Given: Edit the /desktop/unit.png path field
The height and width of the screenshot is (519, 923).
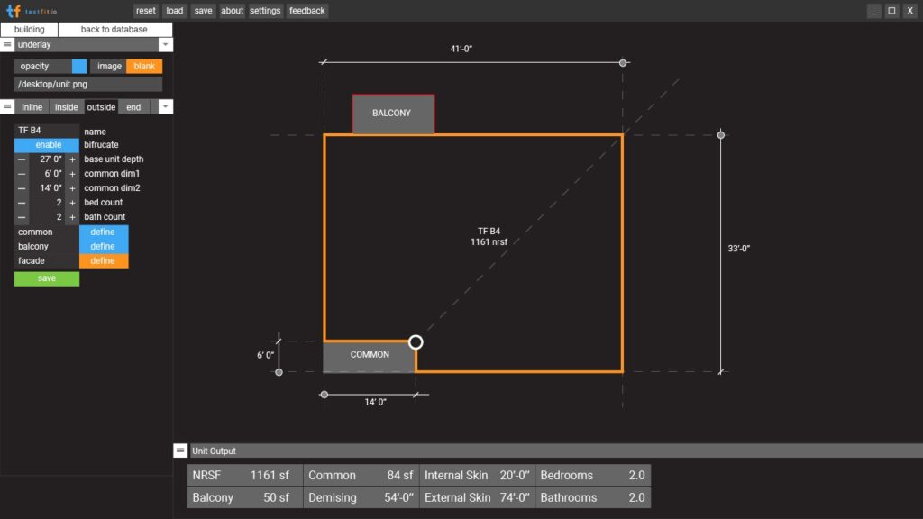Looking at the screenshot, I should pyautogui.click(x=88, y=84).
